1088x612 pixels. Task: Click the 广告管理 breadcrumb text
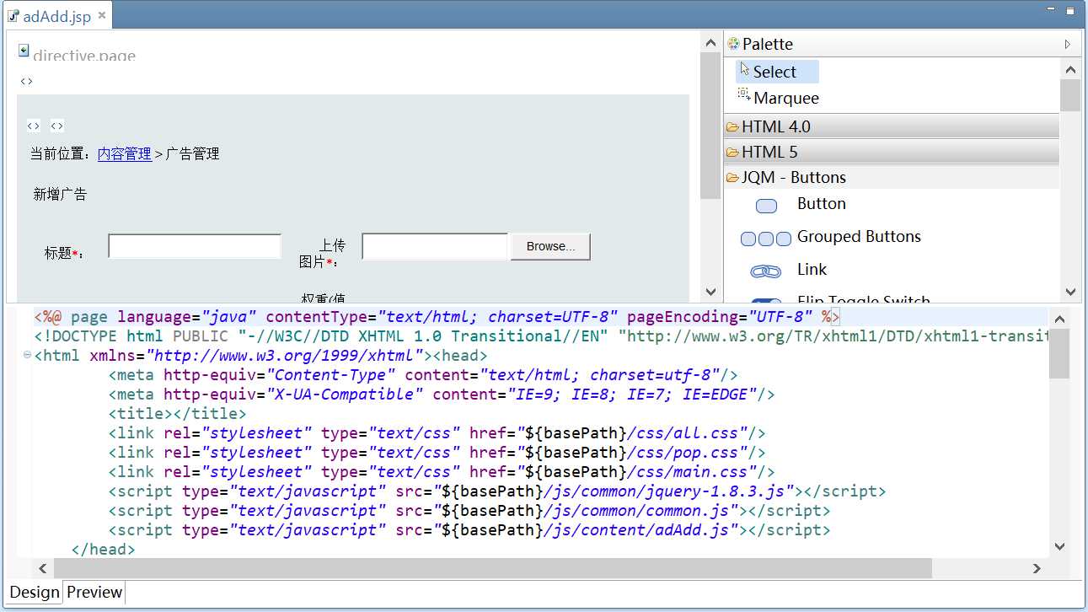click(193, 153)
